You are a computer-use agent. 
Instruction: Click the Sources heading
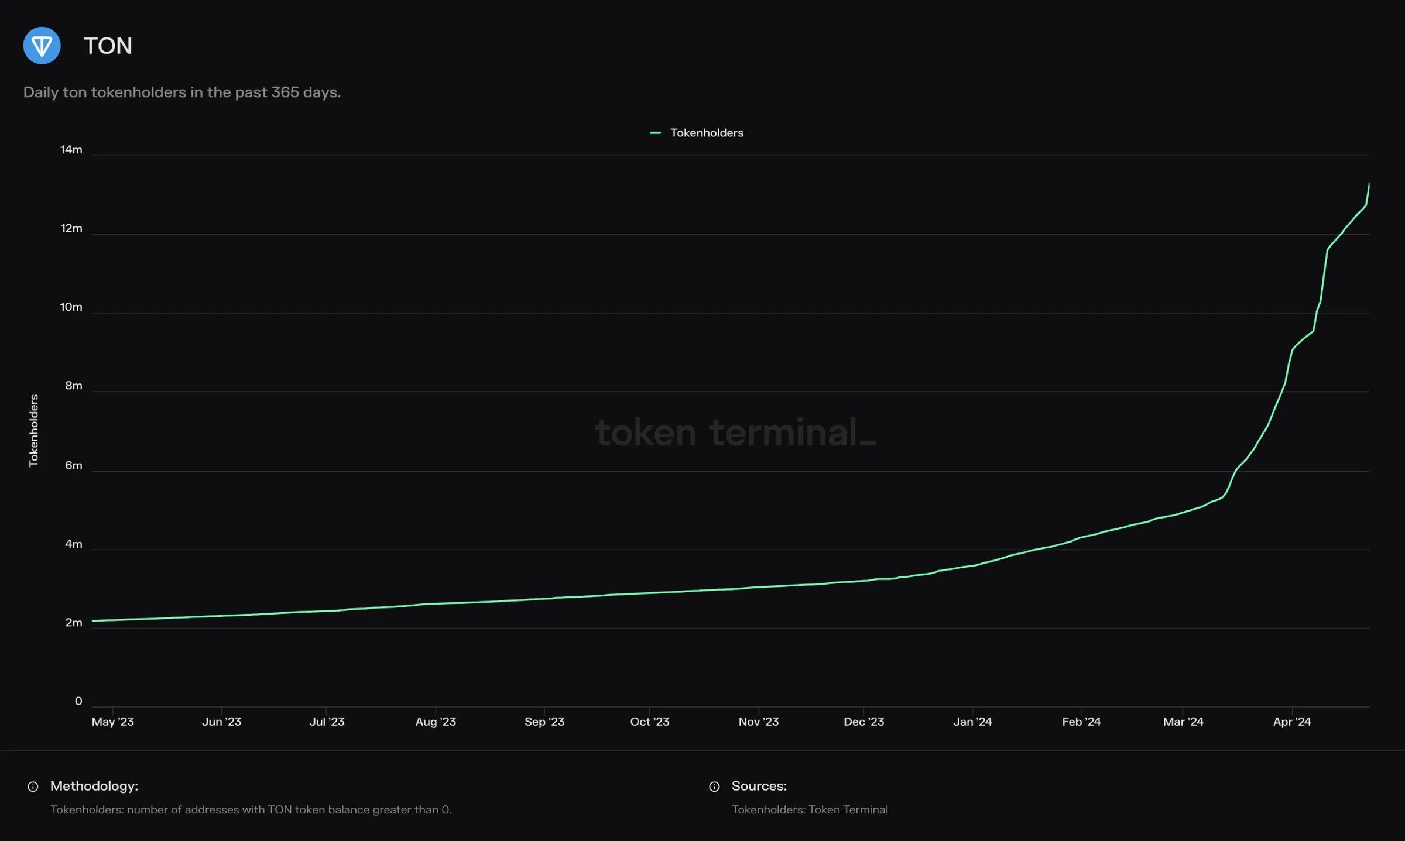759,786
